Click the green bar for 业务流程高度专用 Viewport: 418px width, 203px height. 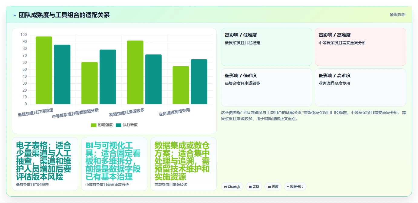click(x=181, y=85)
